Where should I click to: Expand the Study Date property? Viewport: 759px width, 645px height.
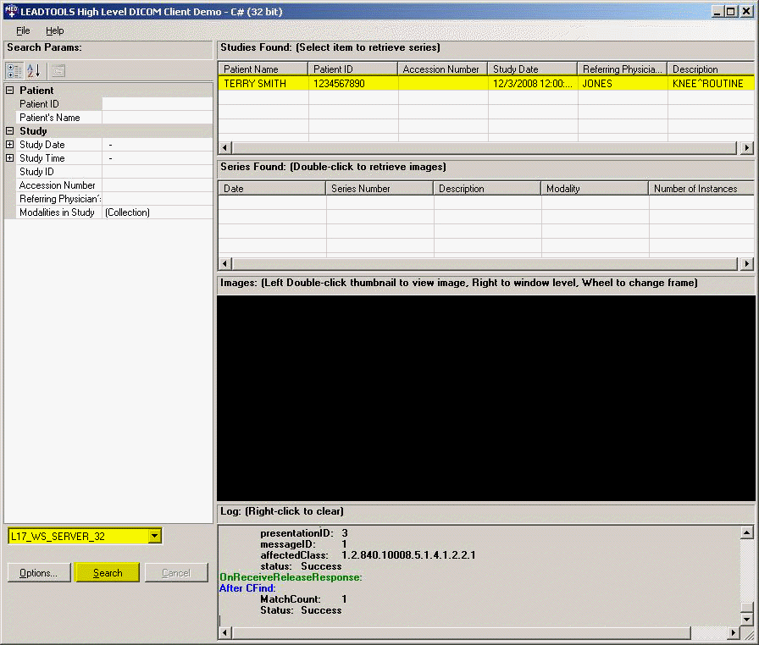(10, 145)
